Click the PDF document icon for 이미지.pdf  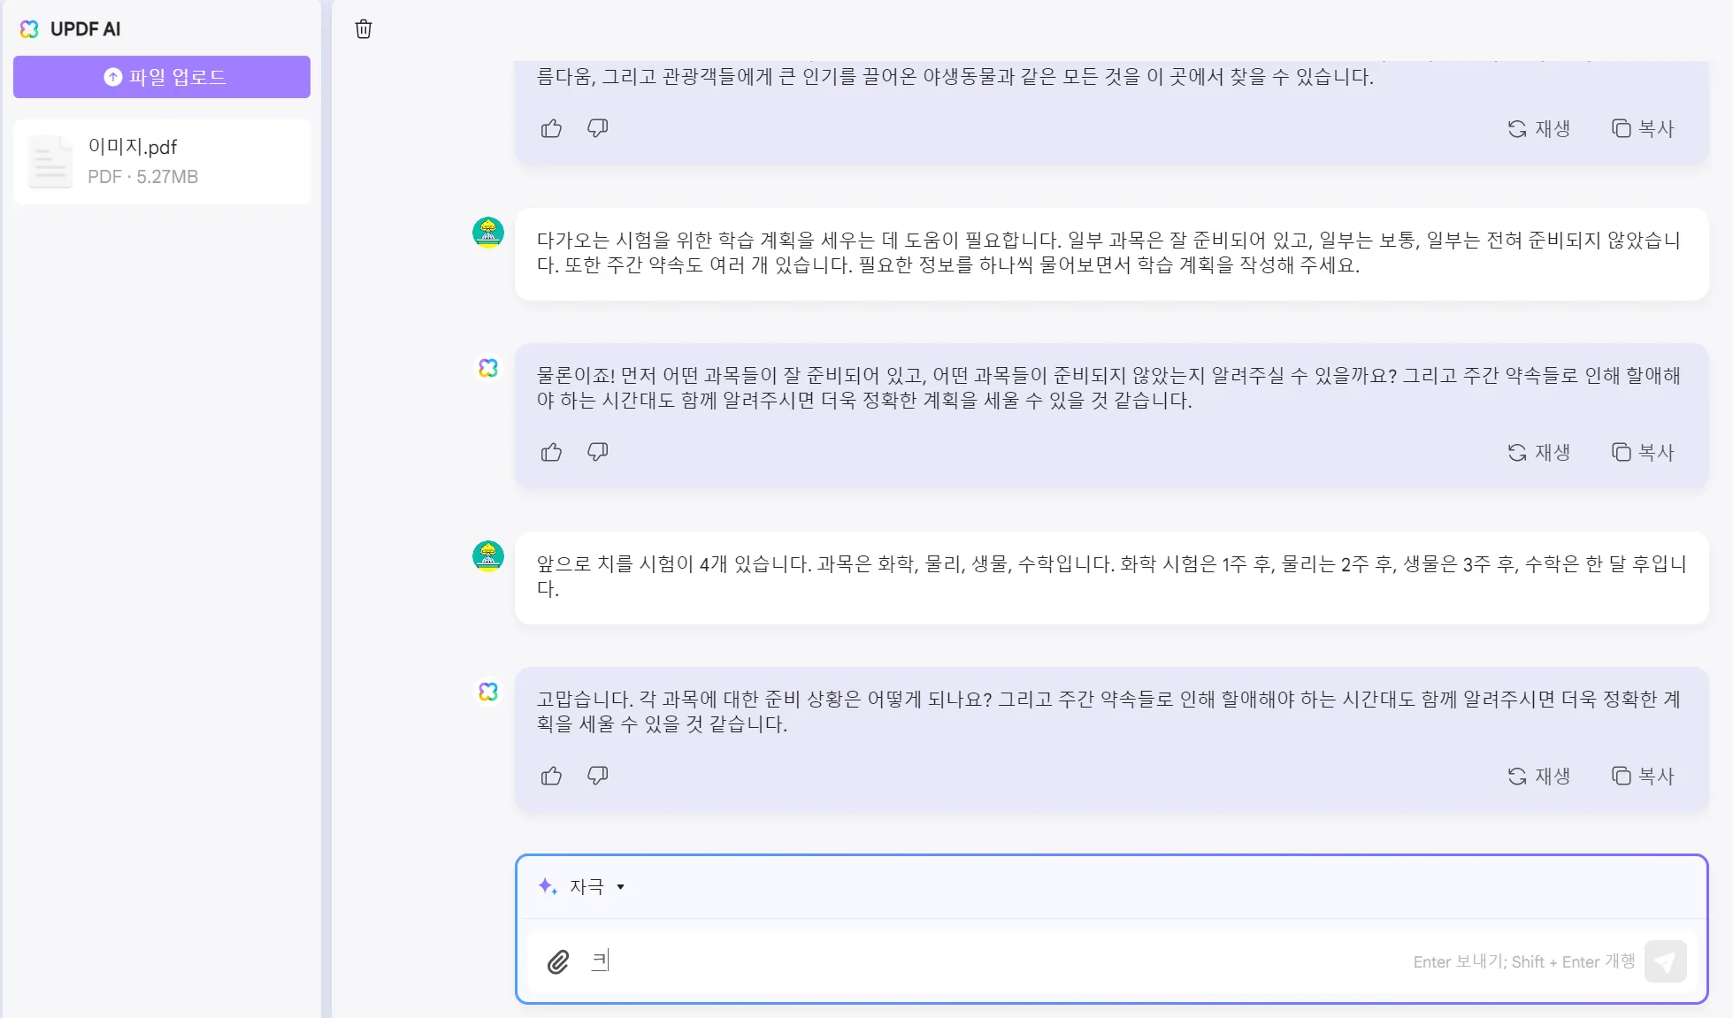pos(50,162)
